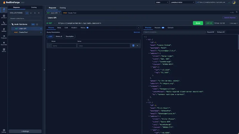Click the checkmark in the base URL field

pos(229,2)
